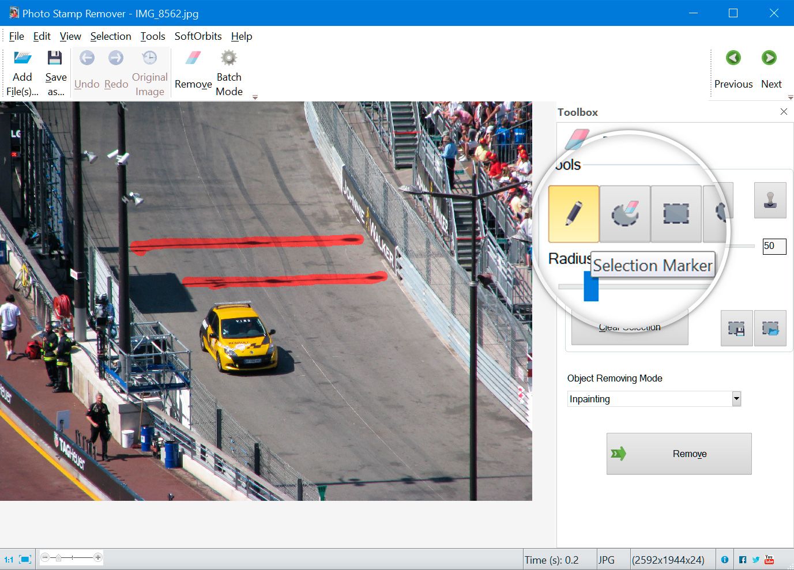Toggle fit-to-window view in status bar
The image size is (794, 570).
[x=25, y=559]
